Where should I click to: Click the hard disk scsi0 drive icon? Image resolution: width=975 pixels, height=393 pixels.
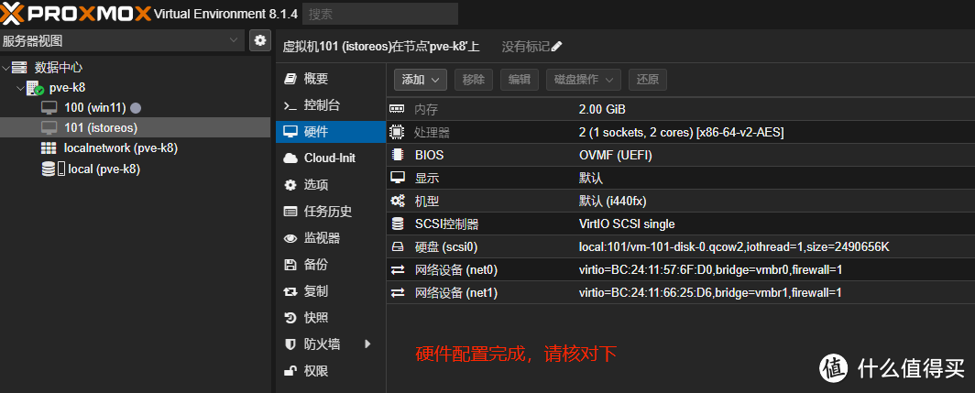pyautogui.click(x=398, y=246)
